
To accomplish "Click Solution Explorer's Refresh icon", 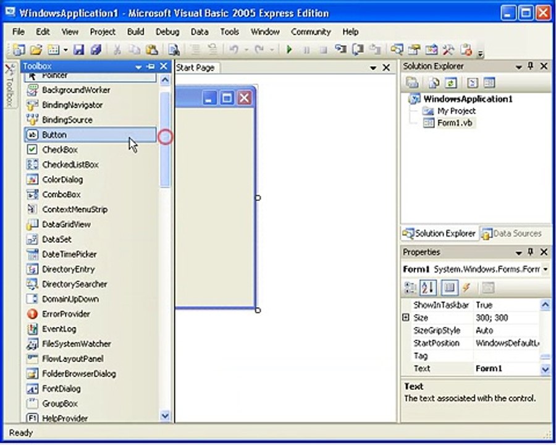I will pos(451,83).
